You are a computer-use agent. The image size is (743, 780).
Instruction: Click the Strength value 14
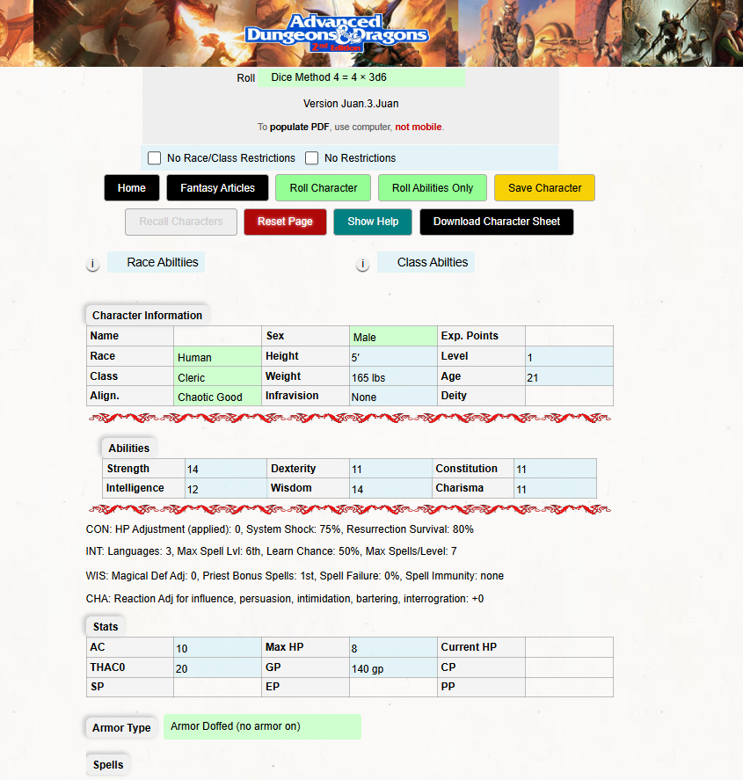tap(226, 469)
